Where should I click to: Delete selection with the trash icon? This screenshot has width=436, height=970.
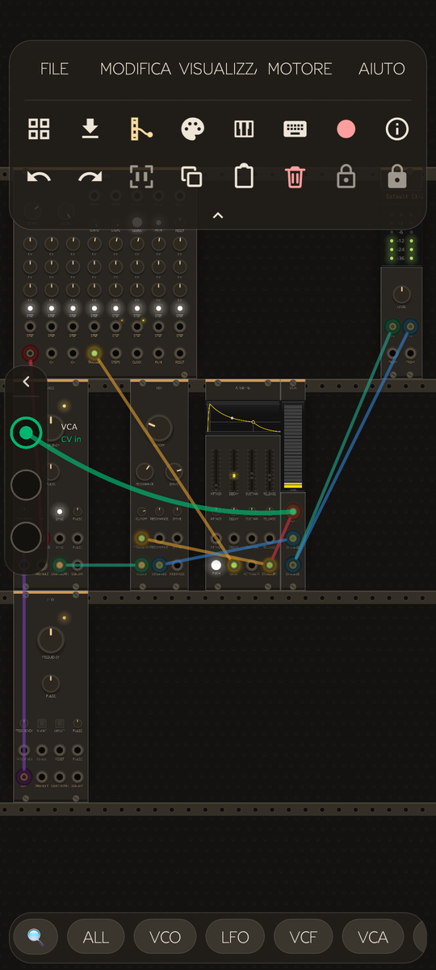click(x=295, y=176)
